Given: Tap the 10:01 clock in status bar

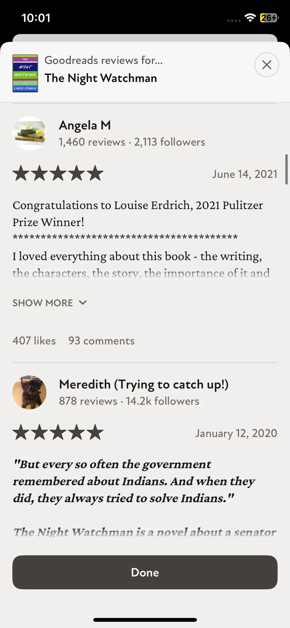Looking at the screenshot, I should coord(36,18).
